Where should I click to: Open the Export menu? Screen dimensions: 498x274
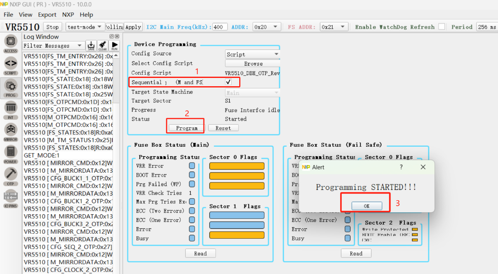47,15
